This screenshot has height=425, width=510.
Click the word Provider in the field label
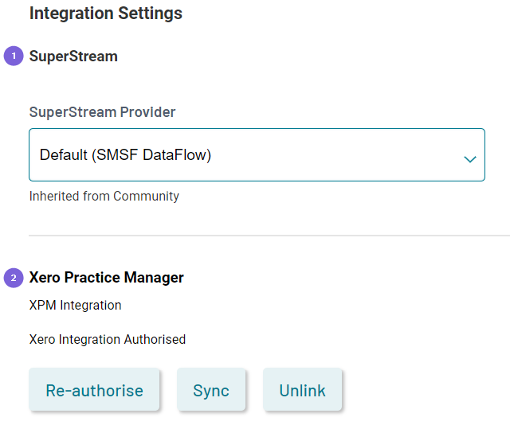(147, 112)
